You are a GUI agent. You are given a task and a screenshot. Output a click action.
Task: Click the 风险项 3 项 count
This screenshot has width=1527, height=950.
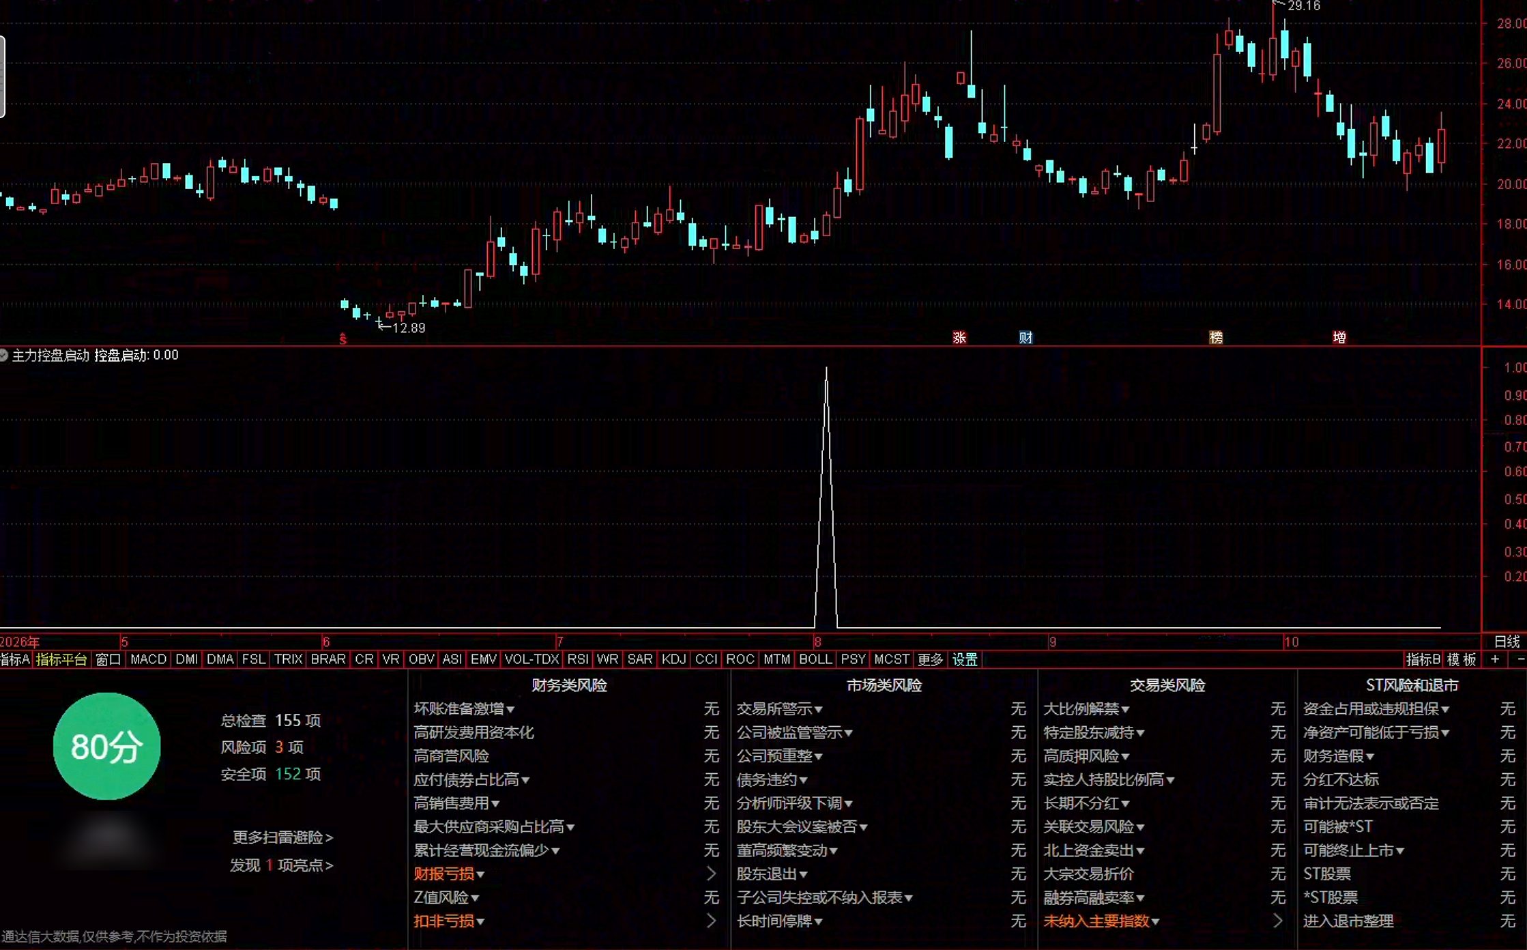262,747
